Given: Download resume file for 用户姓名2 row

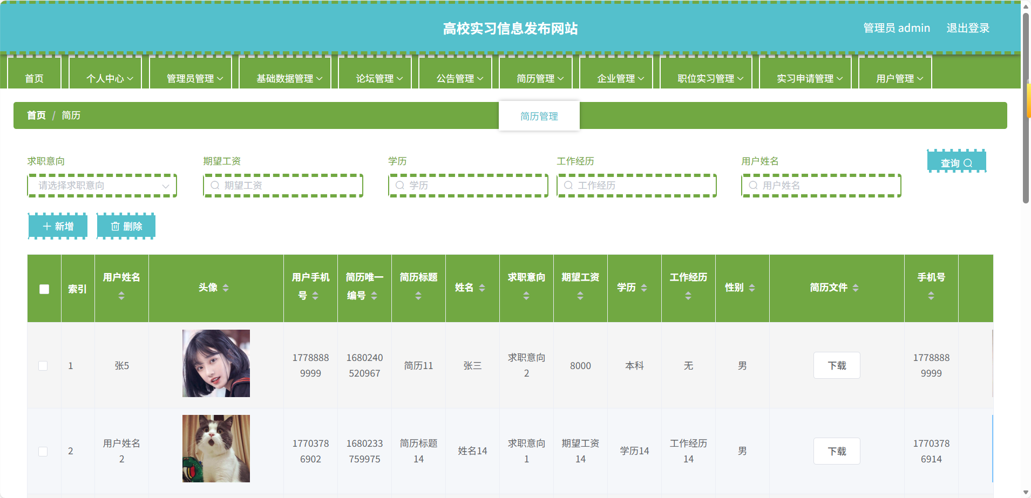Looking at the screenshot, I should coord(837,451).
